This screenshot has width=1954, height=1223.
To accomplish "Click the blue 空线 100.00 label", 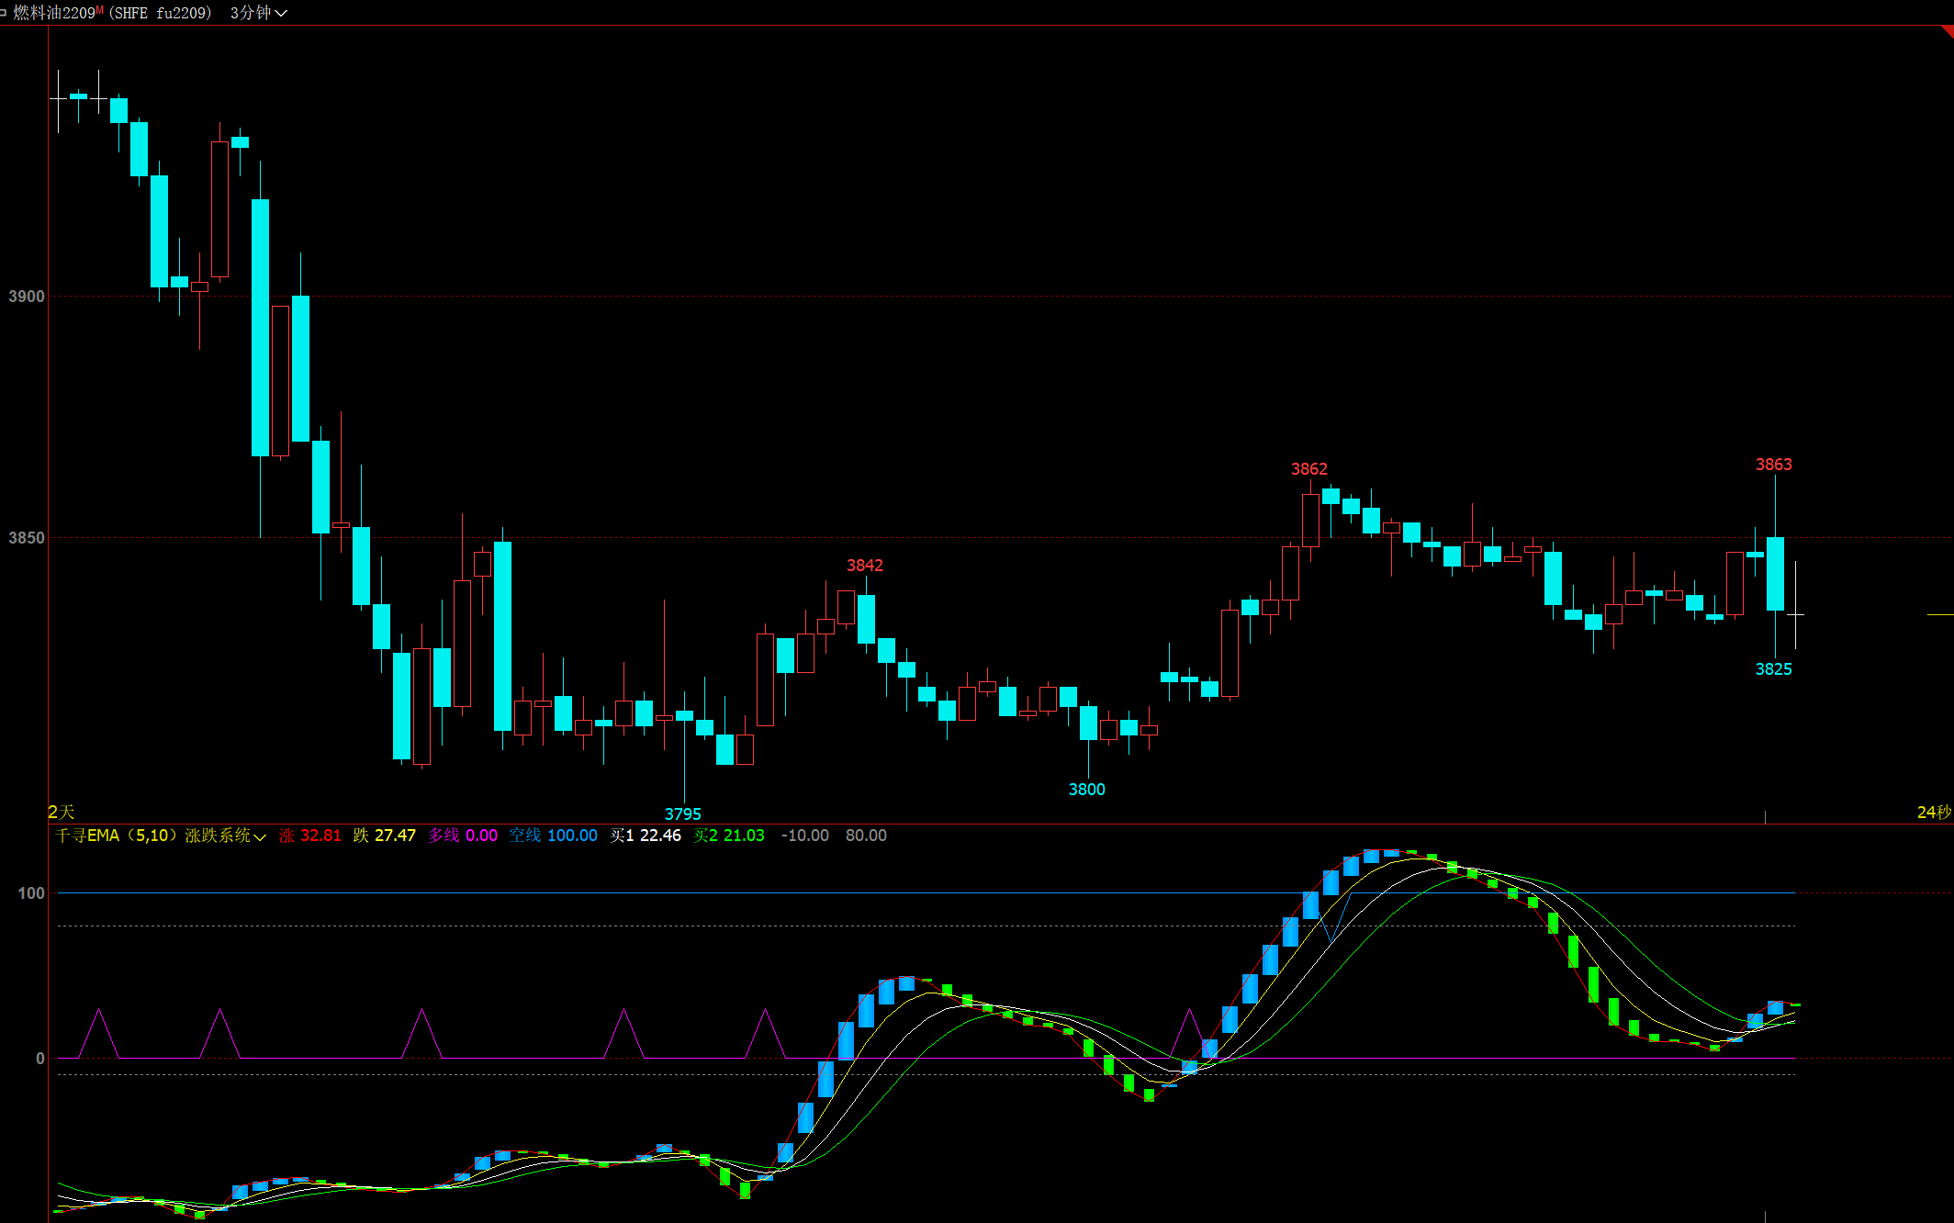I will [x=553, y=836].
